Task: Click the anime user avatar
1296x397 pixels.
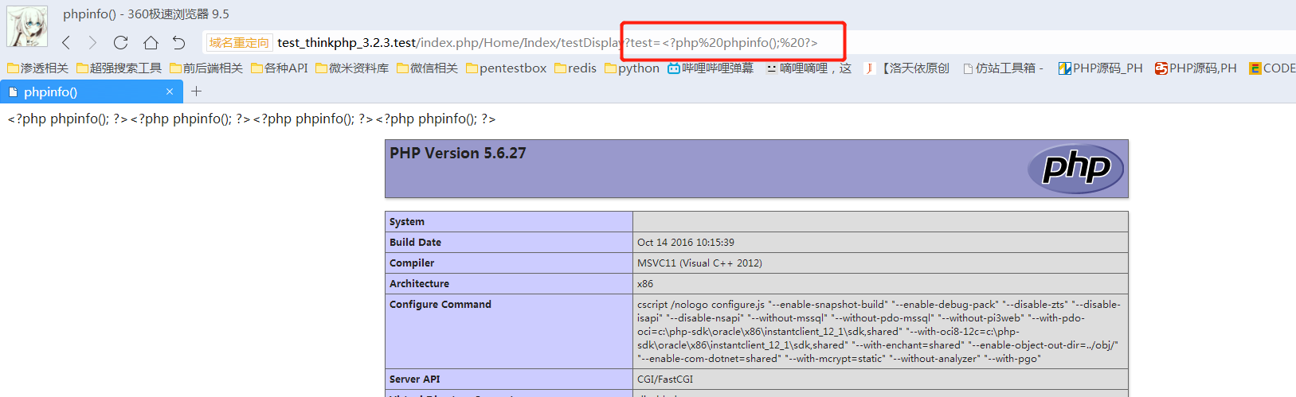Action: pos(27,26)
